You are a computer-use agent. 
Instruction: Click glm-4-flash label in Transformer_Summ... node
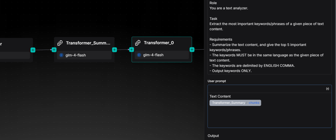click(x=76, y=55)
